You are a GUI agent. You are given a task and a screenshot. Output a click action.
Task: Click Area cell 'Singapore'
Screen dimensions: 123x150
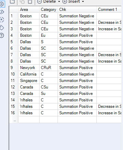[x=29, y=81]
